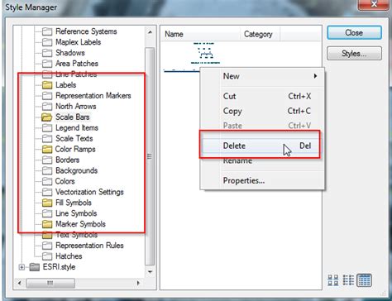Click the yellow Labels folder icon
392x301 pixels.
coord(47,85)
